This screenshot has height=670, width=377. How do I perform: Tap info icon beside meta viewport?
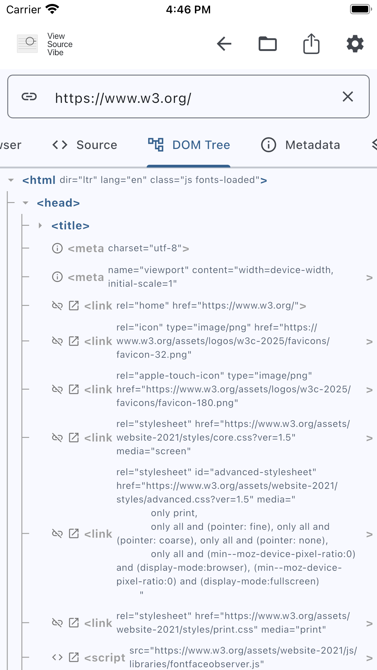coord(57,277)
